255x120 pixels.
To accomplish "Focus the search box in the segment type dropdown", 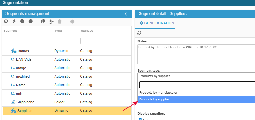I will pos(197,85).
